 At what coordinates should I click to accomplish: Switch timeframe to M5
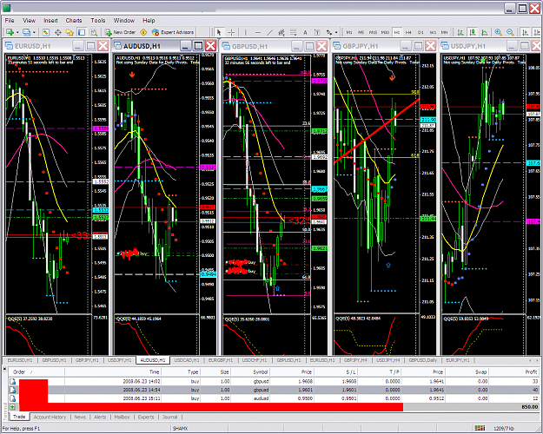click(x=361, y=32)
